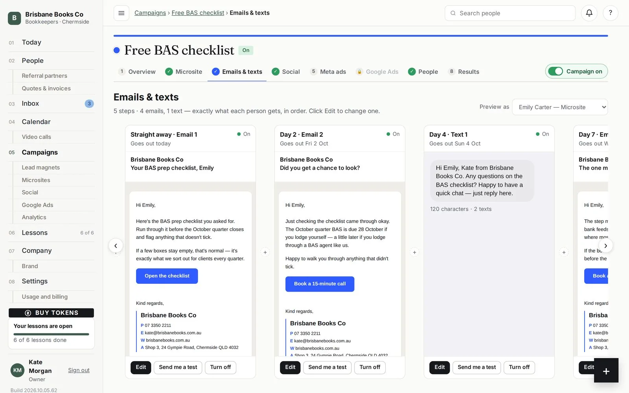Switch to the Social tab
Image resolution: width=629 pixels, height=393 pixels.
[286, 72]
